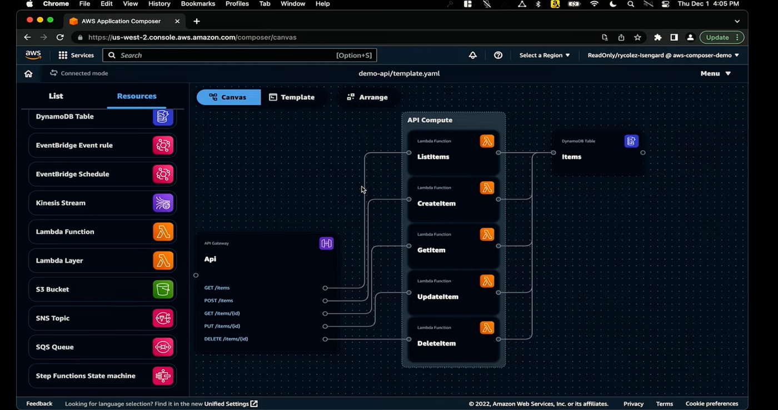The image size is (778, 410).
Task: Open the AWS help question mark icon
Action: (498, 55)
